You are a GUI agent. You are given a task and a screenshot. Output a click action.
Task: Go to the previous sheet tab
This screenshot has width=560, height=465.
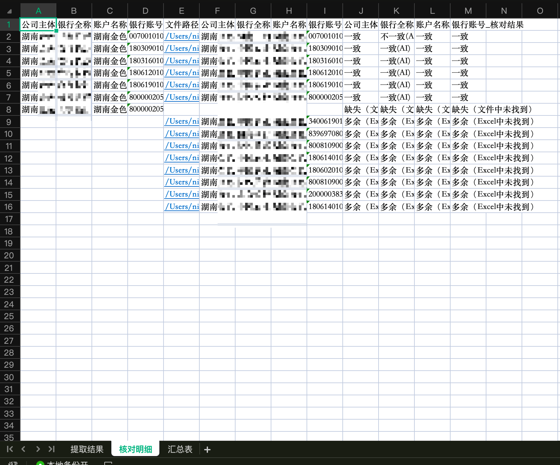pyautogui.click(x=23, y=449)
